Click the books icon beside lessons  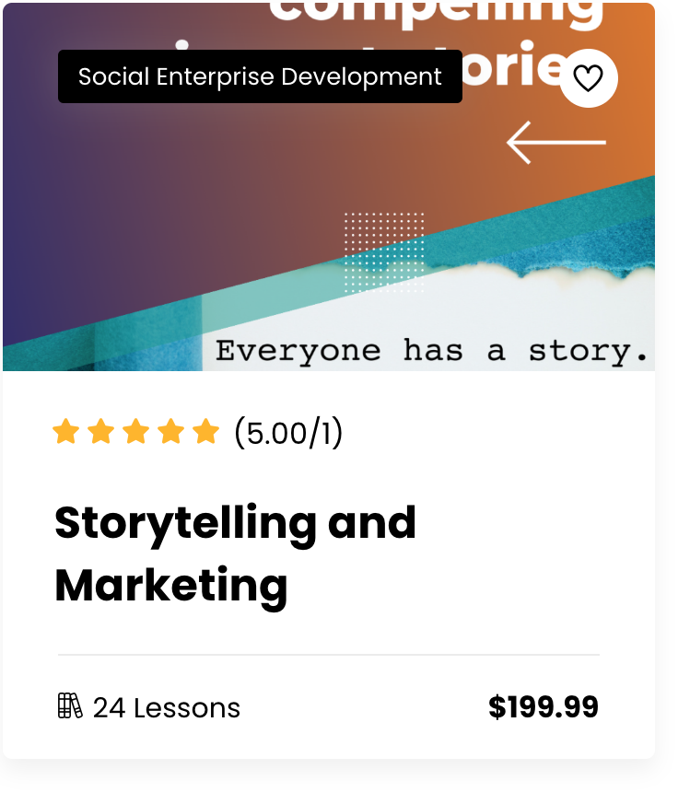point(70,706)
